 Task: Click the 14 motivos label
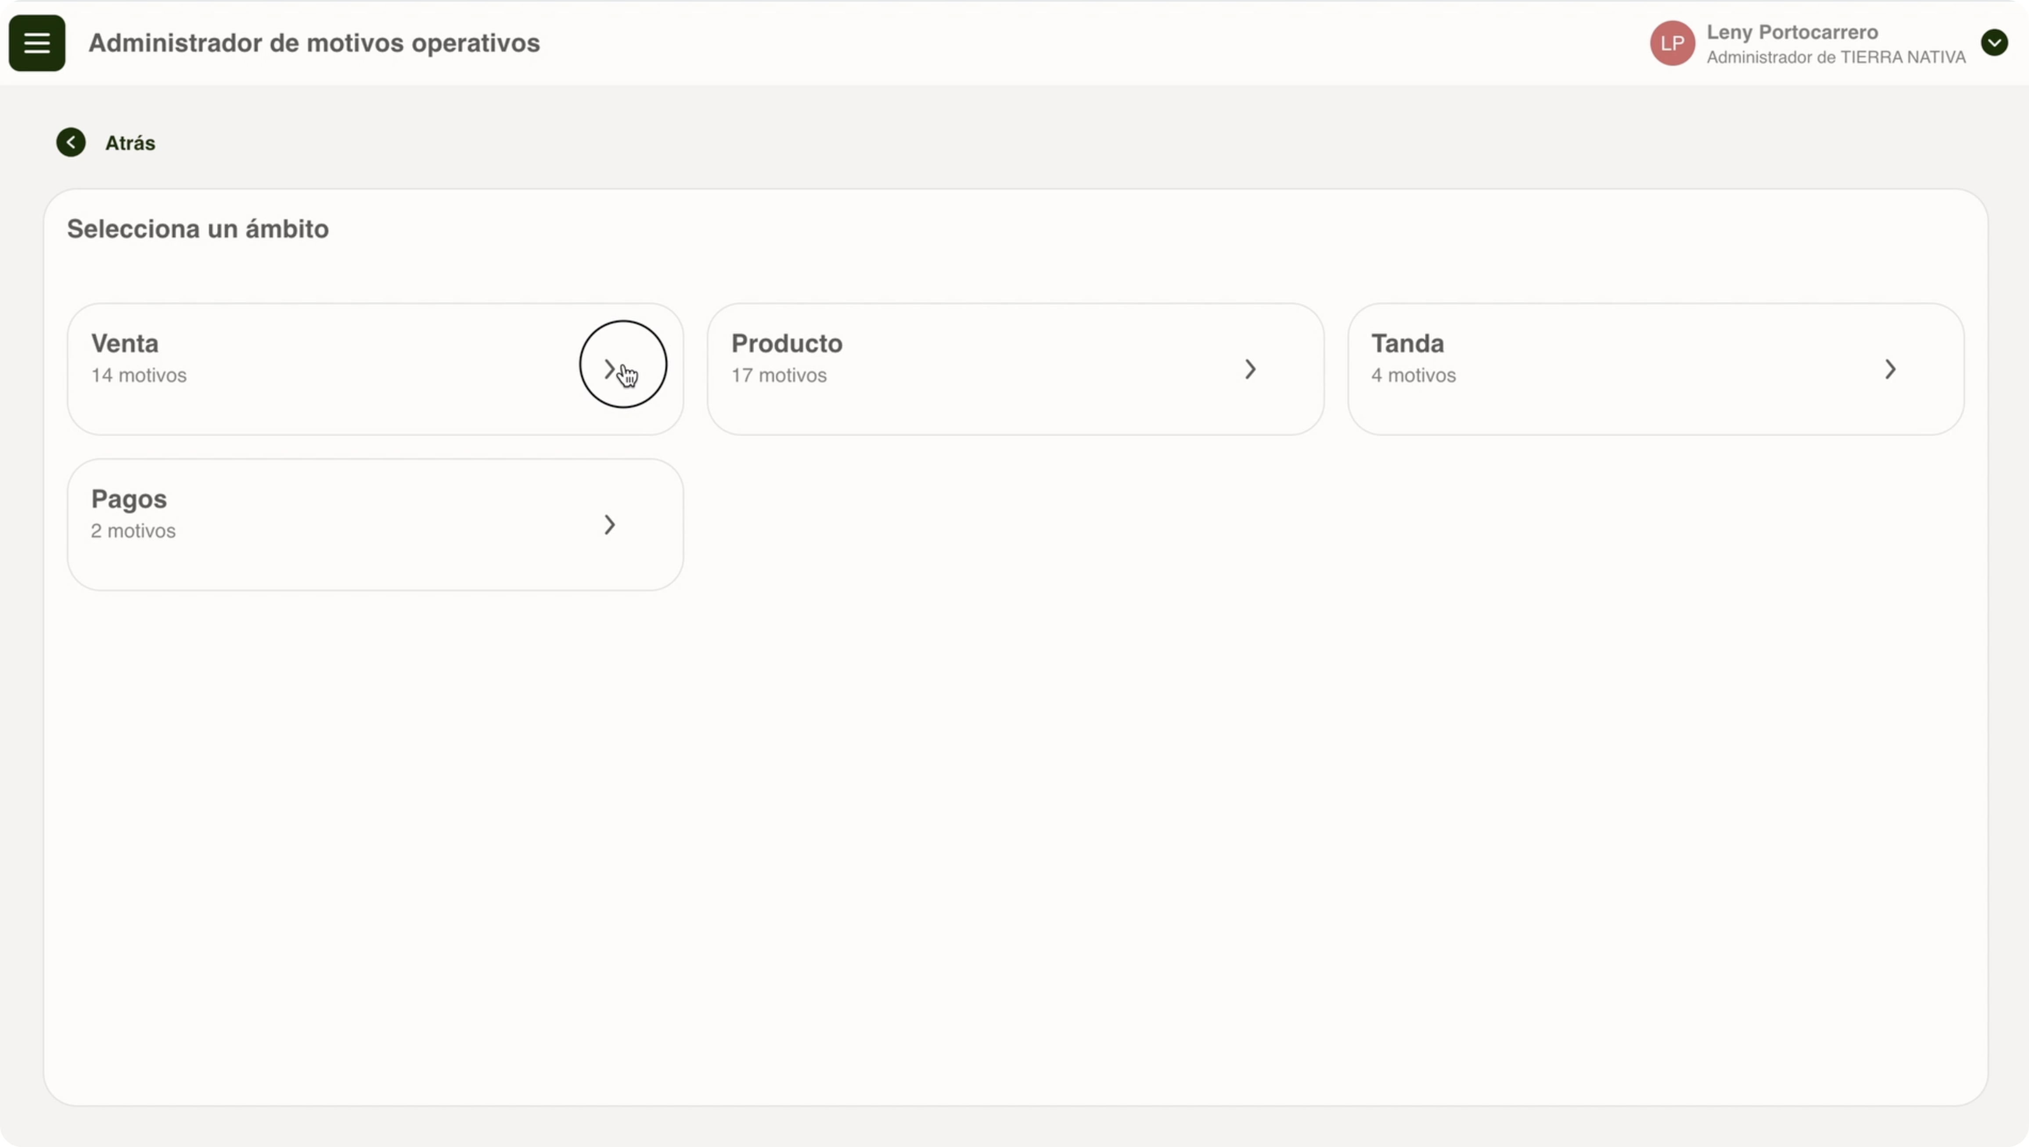(139, 376)
